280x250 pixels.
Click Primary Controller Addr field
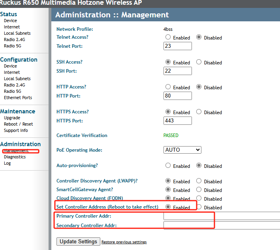[222, 216]
